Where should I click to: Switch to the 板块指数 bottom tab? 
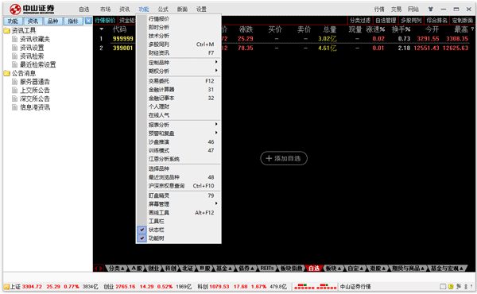(x=291, y=269)
